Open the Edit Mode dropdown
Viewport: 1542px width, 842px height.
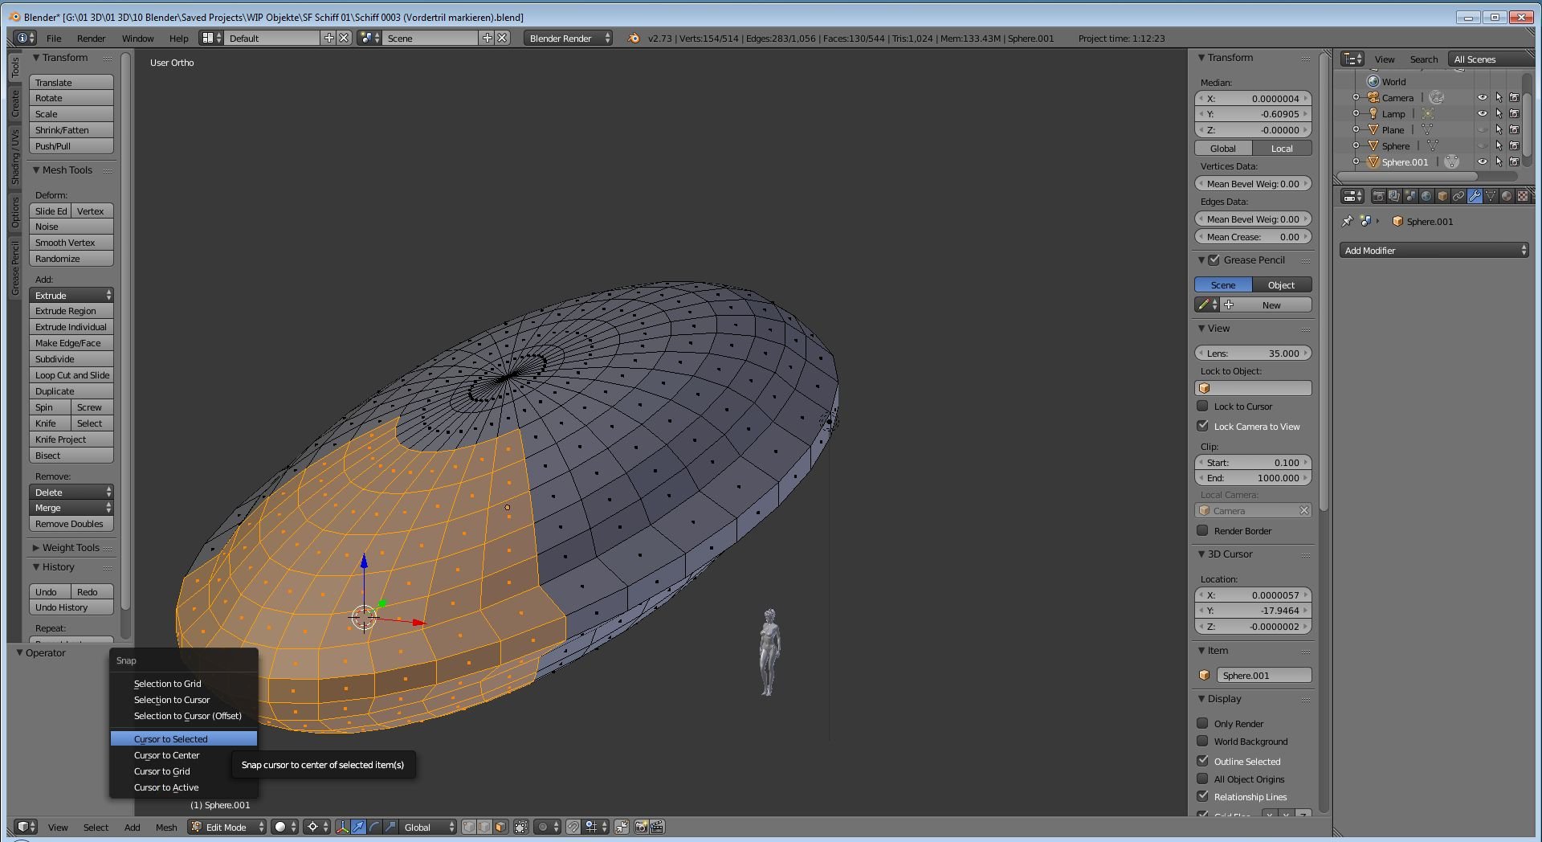point(227,827)
